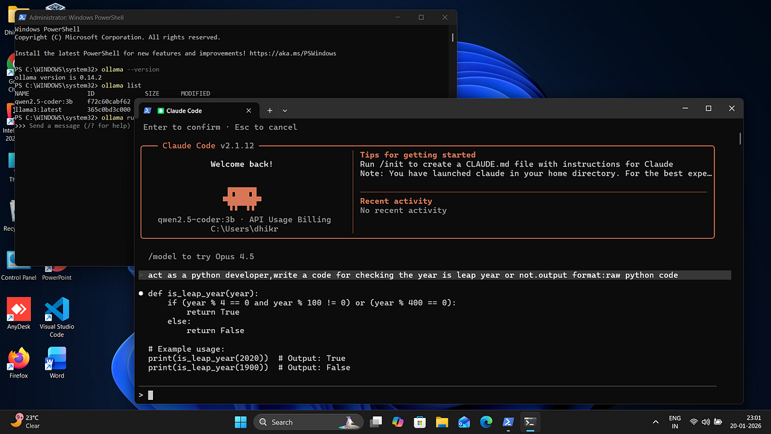Open the Windows Start menu
The image size is (771, 434).
pyautogui.click(x=240, y=422)
